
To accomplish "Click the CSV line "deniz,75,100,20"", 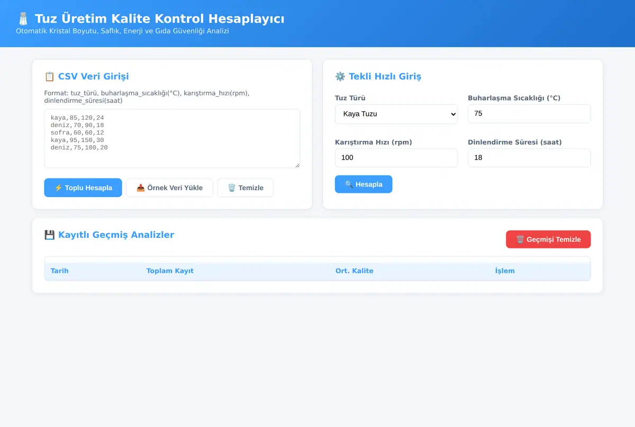I will [x=79, y=147].
